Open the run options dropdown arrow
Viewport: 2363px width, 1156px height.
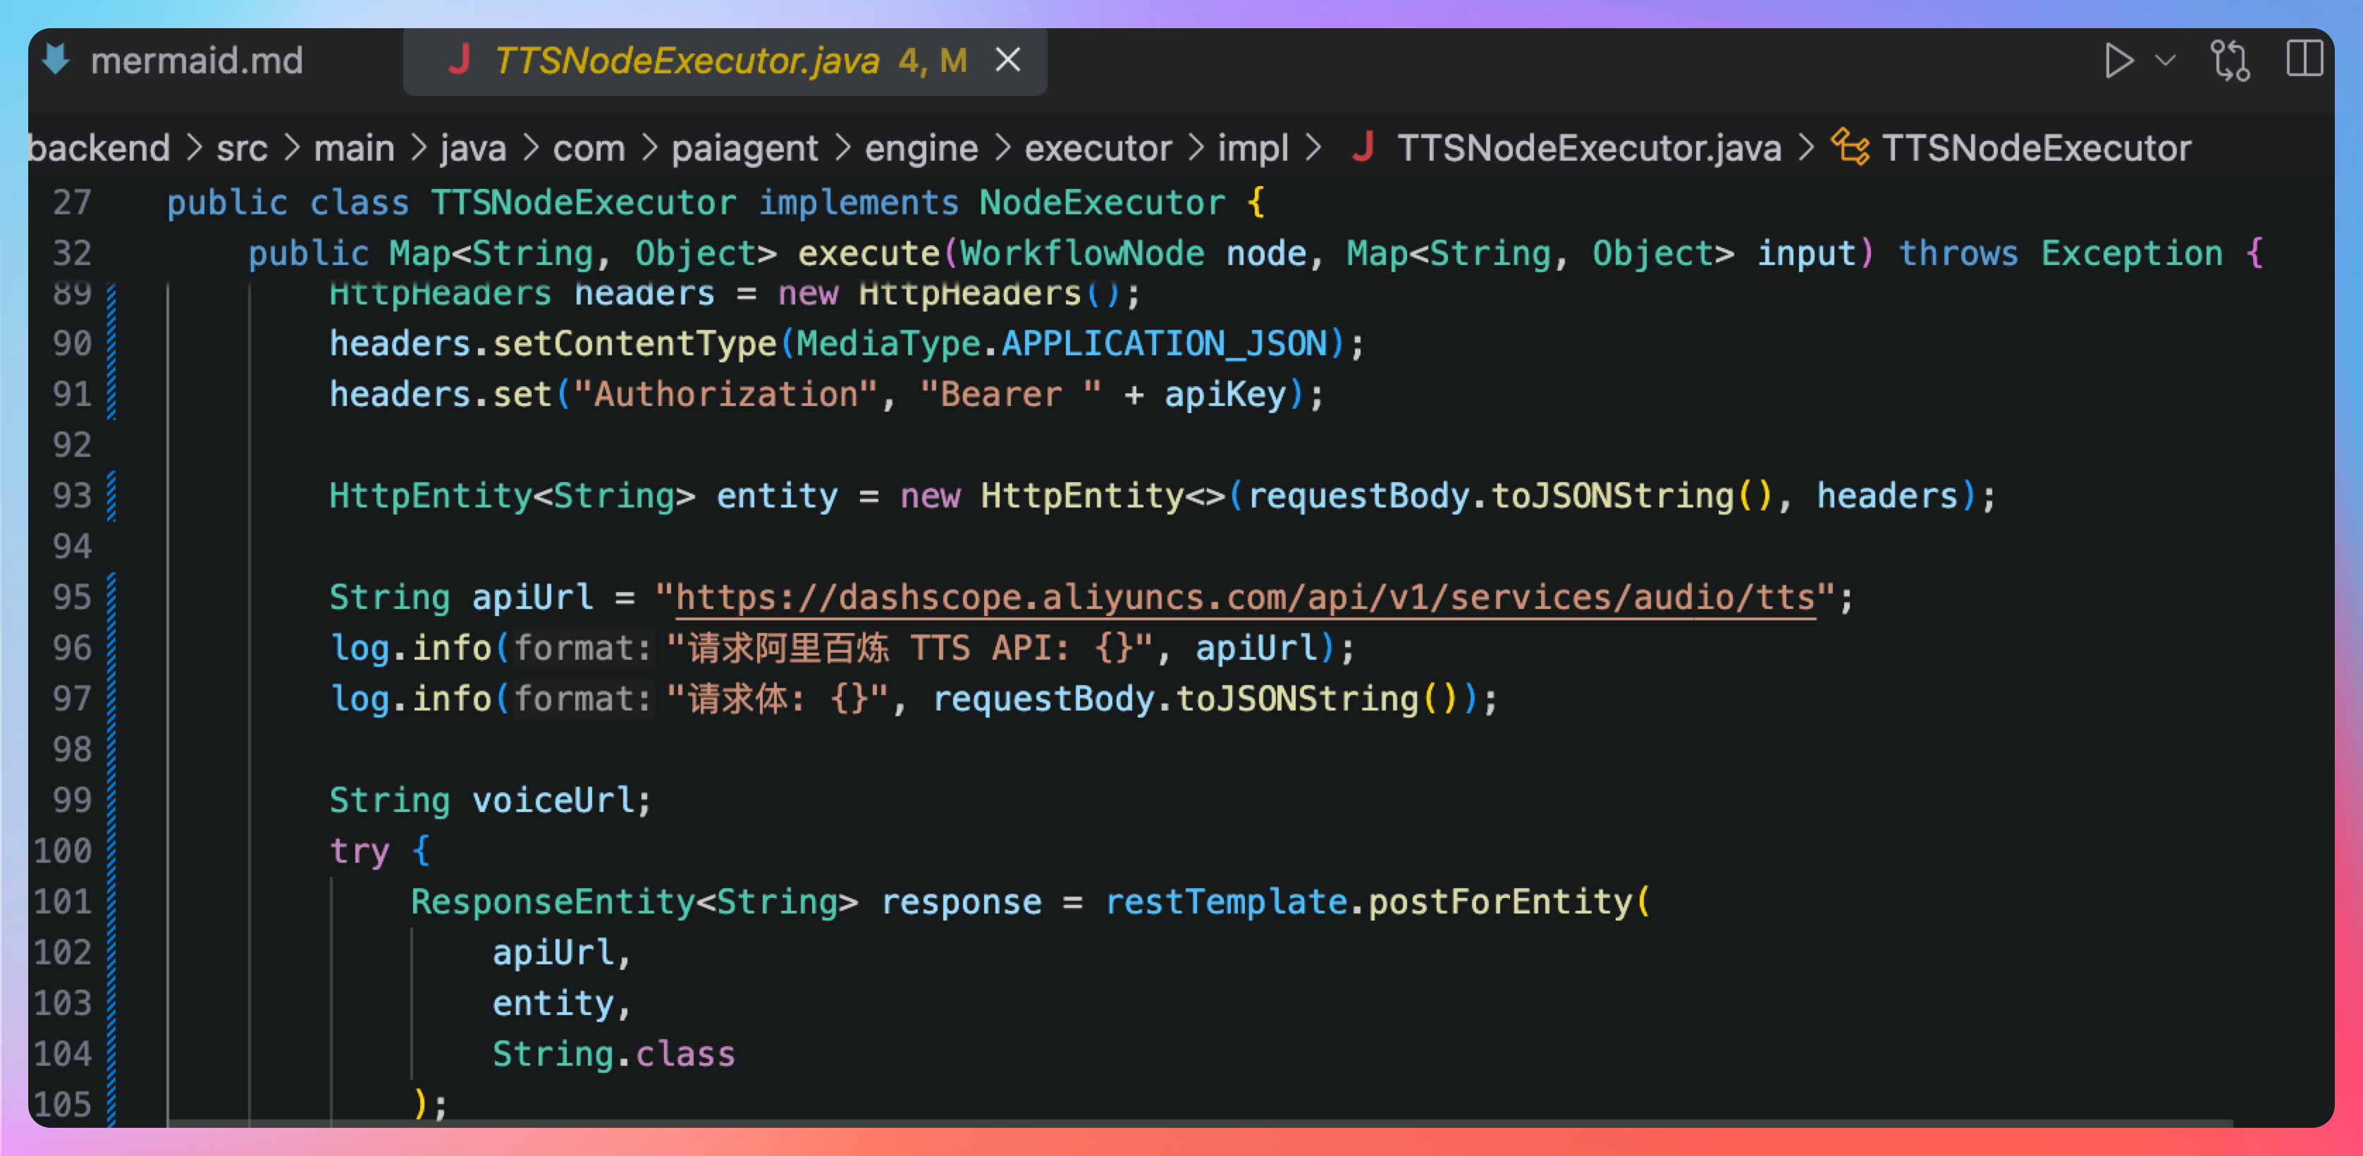(x=2166, y=61)
